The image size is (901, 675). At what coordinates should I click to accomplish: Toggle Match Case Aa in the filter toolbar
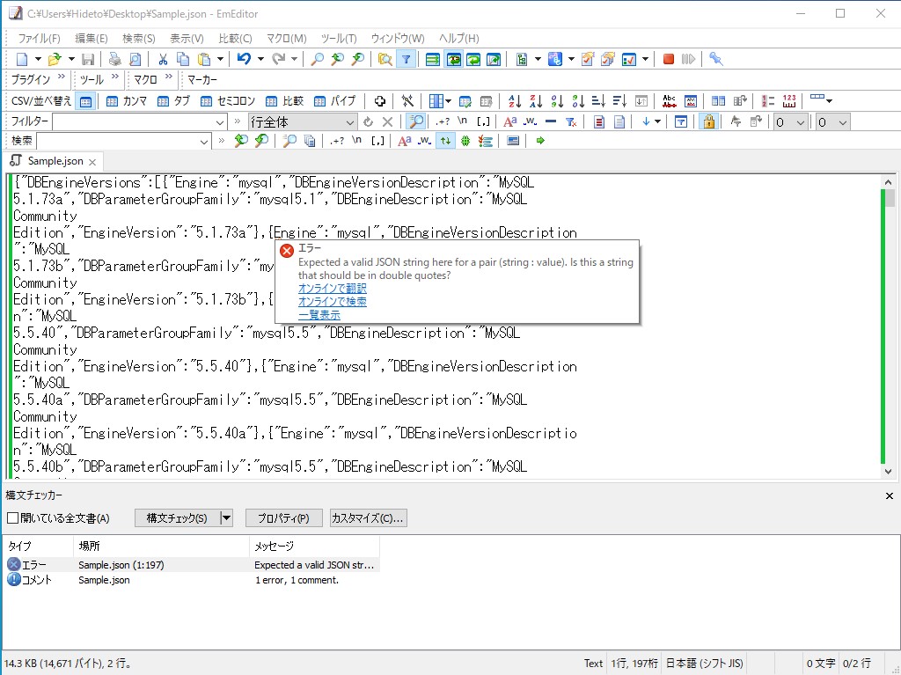pyautogui.click(x=509, y=122)
